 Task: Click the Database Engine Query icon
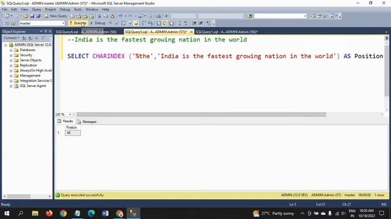point(72,16)
